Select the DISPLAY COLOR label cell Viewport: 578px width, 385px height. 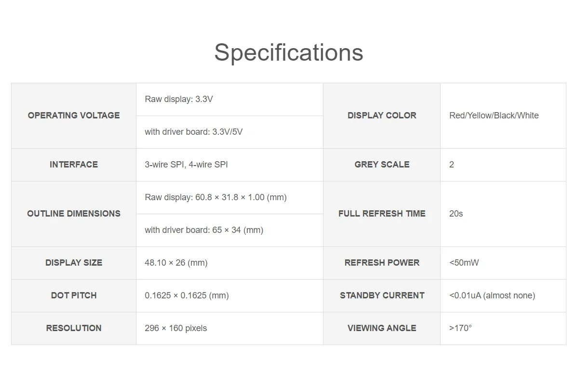click(x=382, y=115)
